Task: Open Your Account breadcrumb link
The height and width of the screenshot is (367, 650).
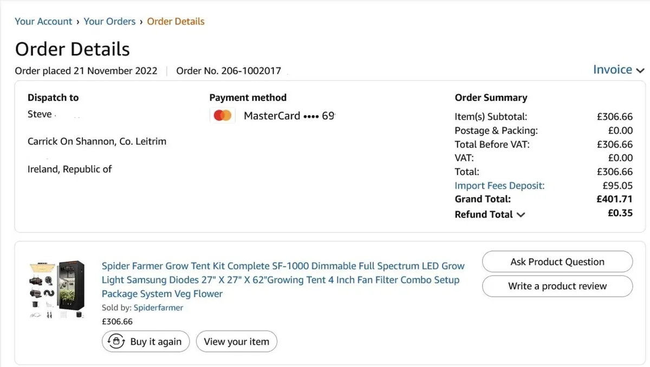Action: tap(43, 22)
